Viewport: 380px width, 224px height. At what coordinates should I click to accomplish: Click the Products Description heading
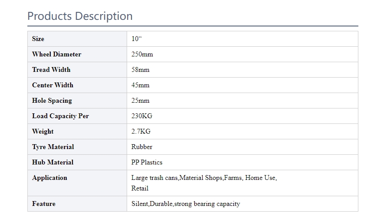click(x=80, y=16)
